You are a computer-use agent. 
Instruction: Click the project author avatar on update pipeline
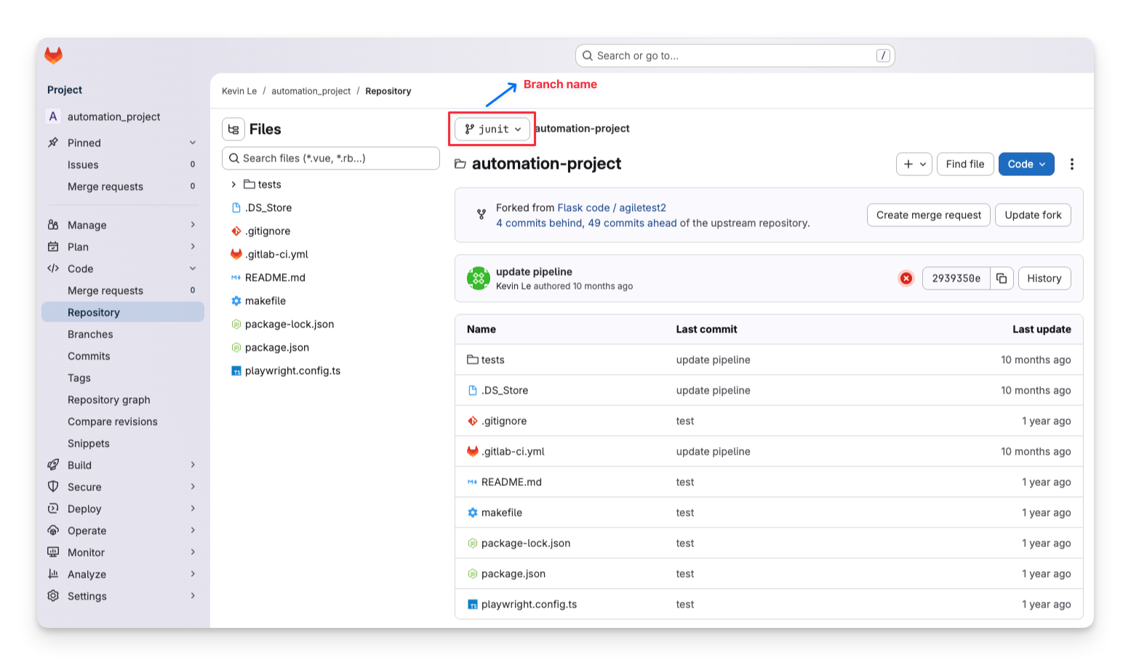pyautogui.click(x=479, y=278)
